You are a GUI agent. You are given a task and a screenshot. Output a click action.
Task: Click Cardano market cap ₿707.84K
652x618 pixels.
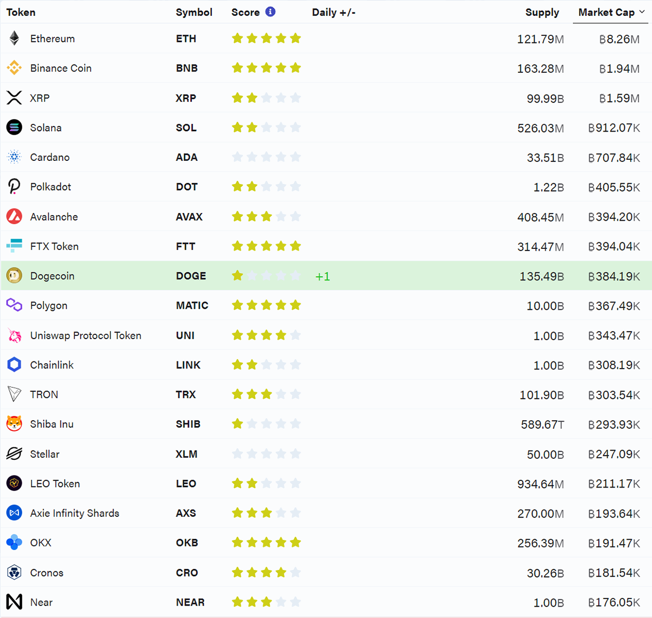[615, 158]
